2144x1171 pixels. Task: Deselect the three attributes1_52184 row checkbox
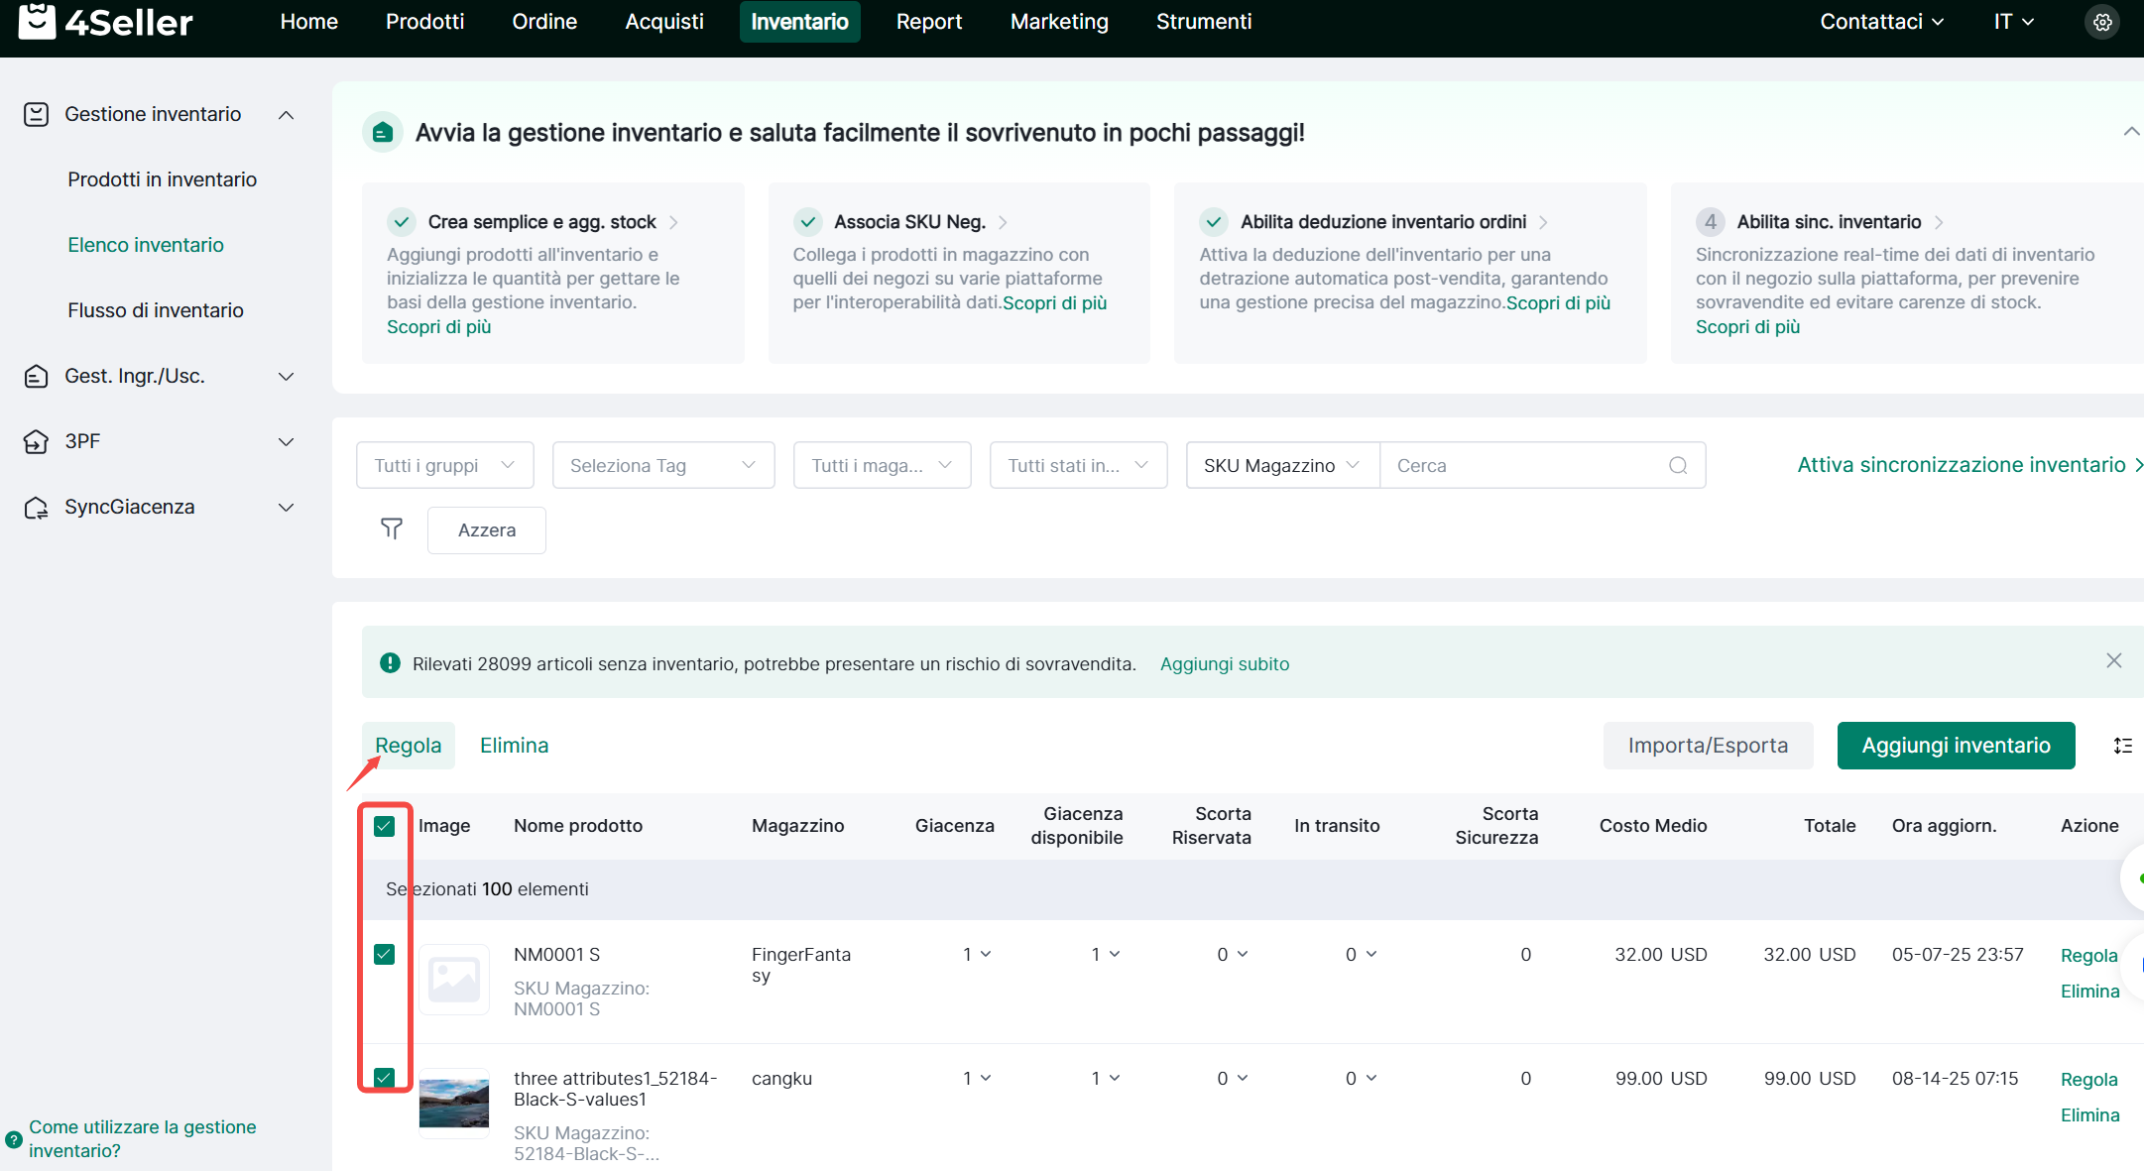[x=384, y=1078]
